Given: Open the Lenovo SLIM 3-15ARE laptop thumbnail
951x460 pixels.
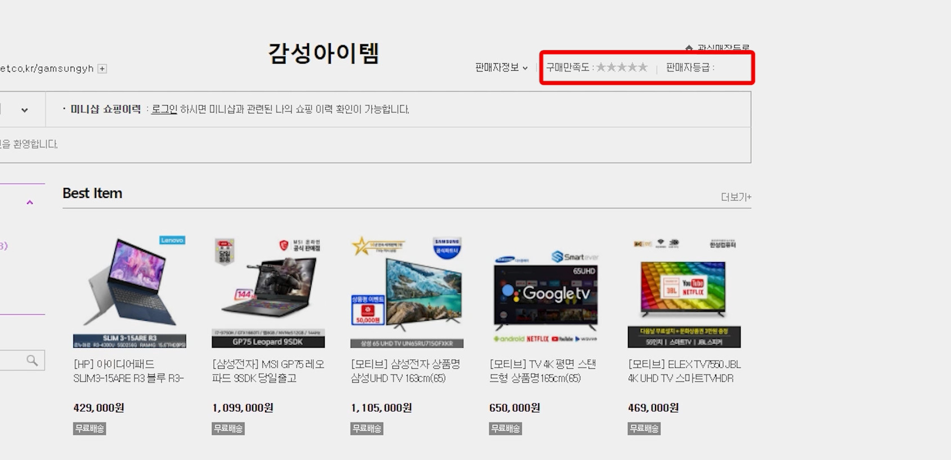Looking at the screenshot, I should (x=129, y=292).
